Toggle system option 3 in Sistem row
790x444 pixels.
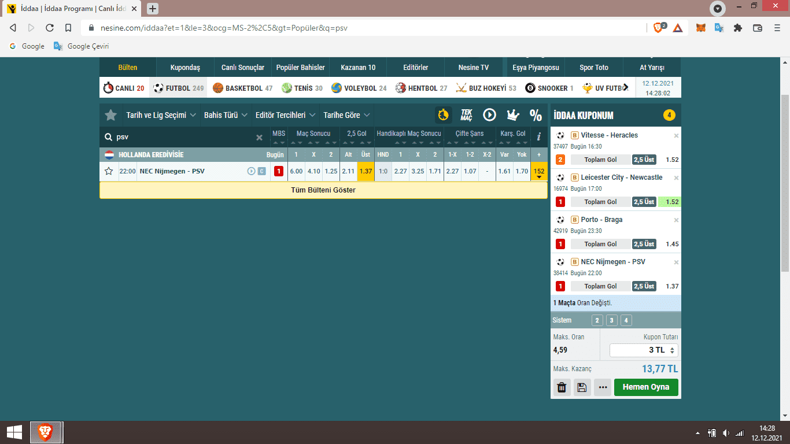612,320
